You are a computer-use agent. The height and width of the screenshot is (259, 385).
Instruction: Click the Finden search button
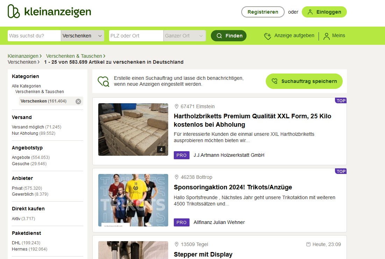(229, 36)
